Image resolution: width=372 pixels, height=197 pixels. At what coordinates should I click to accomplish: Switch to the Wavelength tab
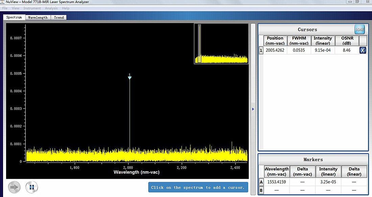coord(38,18)
